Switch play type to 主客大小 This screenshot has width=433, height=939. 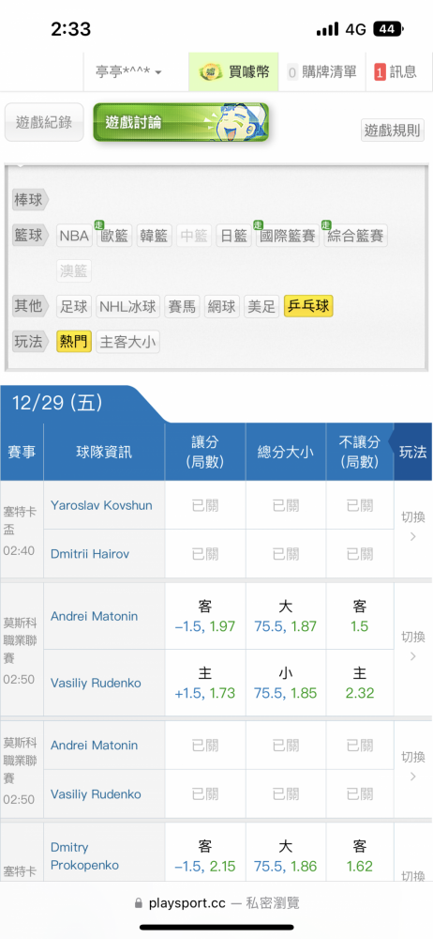(x=128, y=342)
